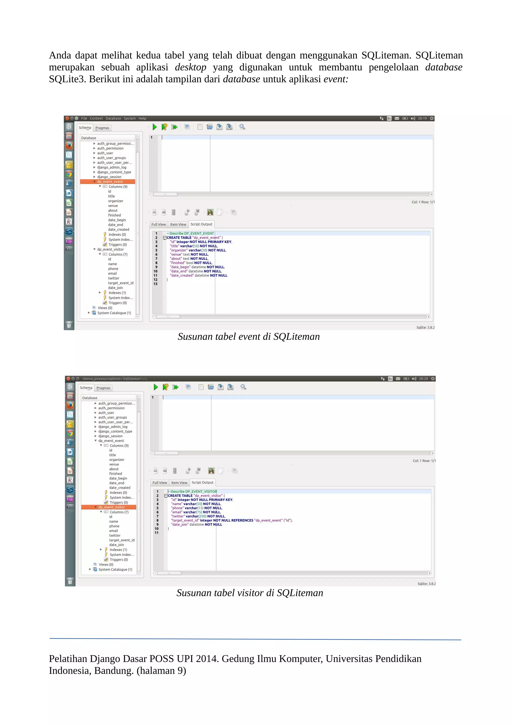The width and height of the screenshot is (512, 725).
Task: Switch to Item View tab, event-table screenshot
Action: click(x=178, y=224)
